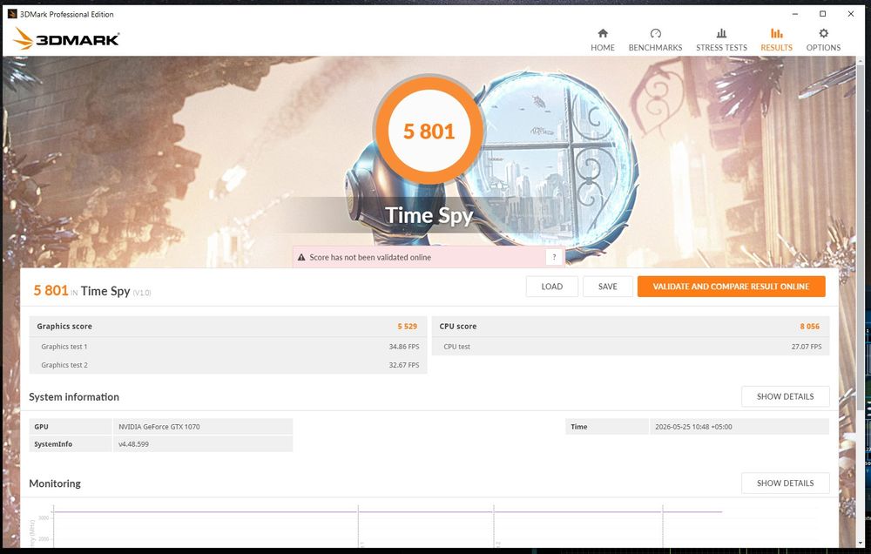Click the warning triangle icon in validation notice
The width and height of the screenshot is (871, 554).
pos(301,257)
